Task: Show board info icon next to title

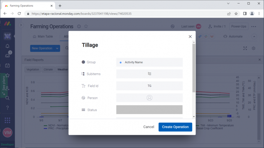Action: [x=79, y=26]
